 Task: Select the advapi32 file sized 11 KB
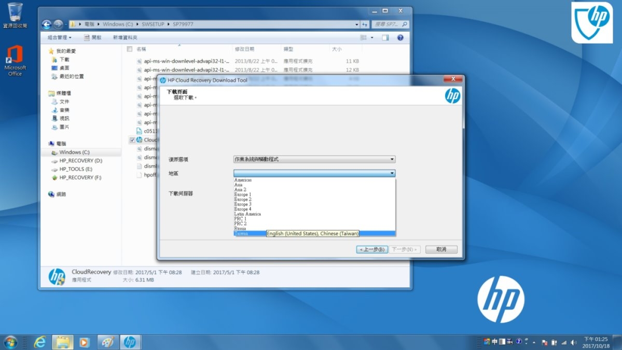248,61
